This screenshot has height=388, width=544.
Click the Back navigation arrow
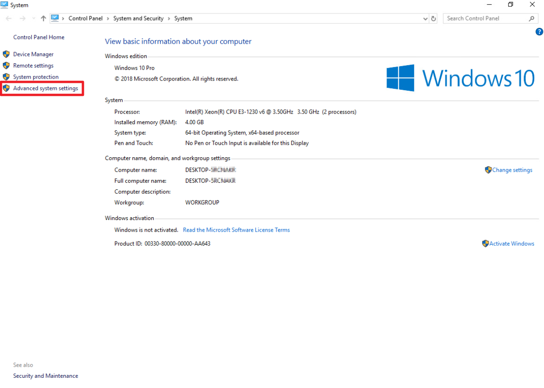point(9,18)
